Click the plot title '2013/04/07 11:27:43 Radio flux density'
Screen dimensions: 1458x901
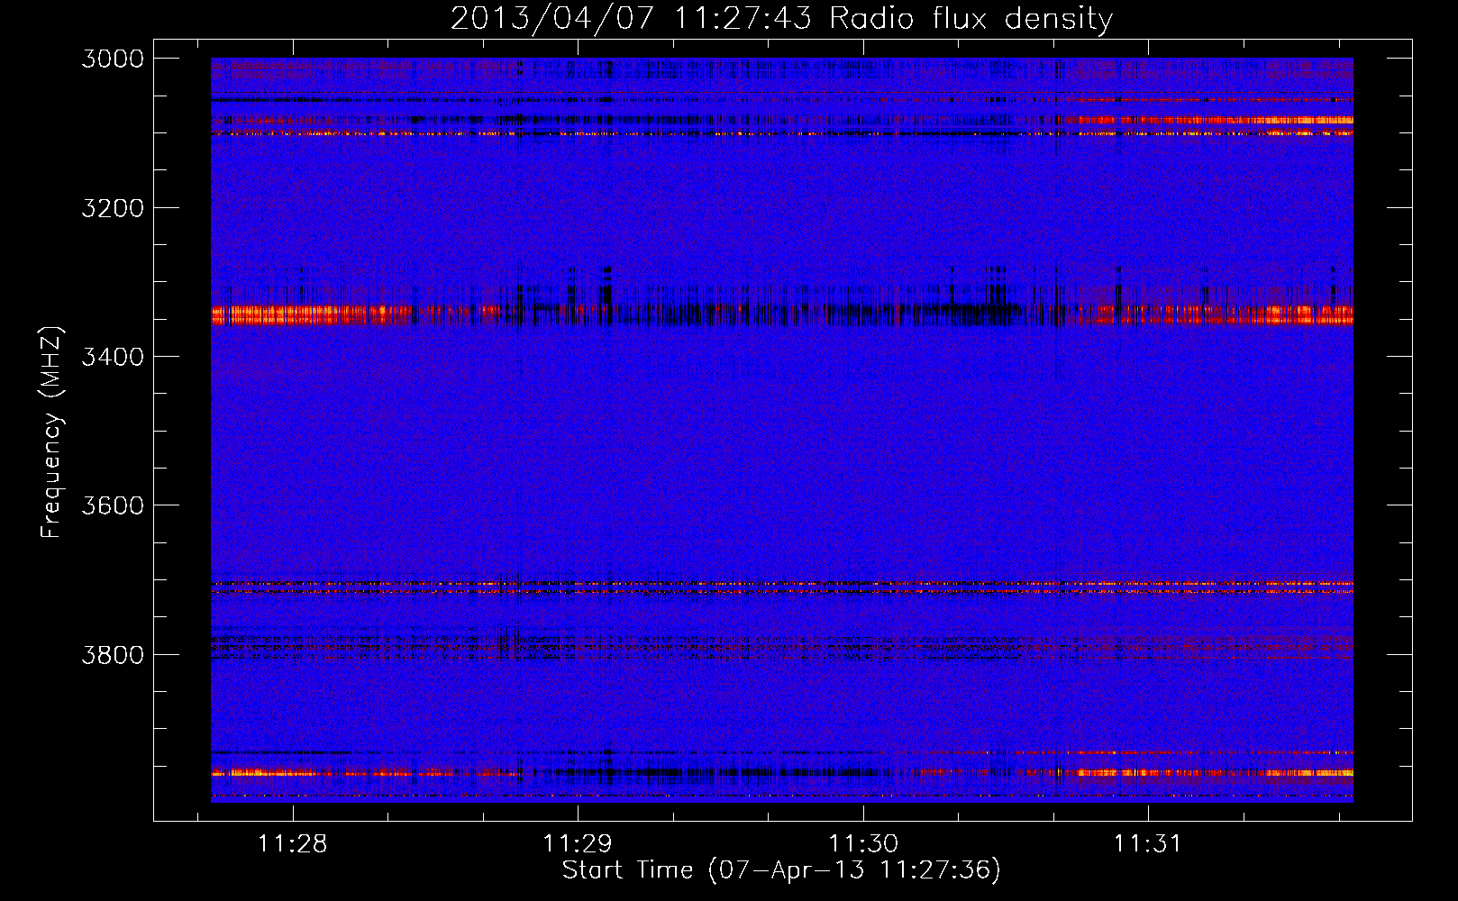coord(781,18)
